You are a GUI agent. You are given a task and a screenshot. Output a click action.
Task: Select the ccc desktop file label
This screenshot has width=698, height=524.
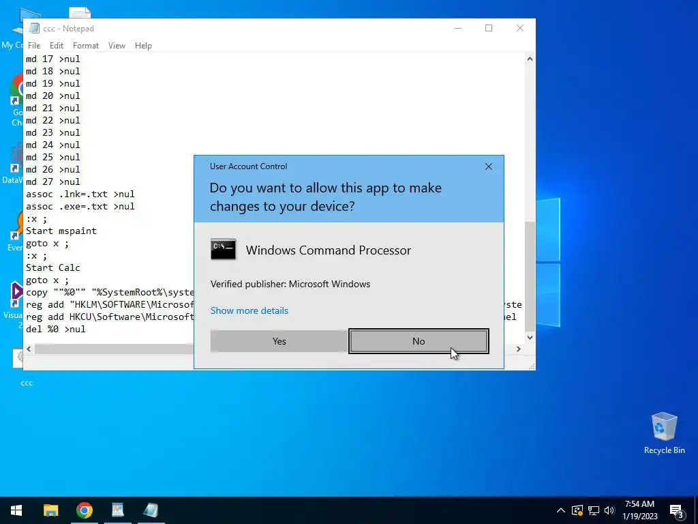pos(27,383)
